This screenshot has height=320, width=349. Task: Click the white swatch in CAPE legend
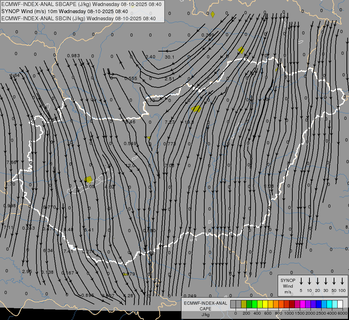tap(340, 304)
